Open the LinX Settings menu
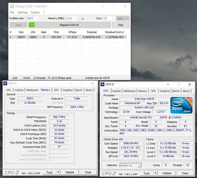197x178 pixels. (23, 12)
